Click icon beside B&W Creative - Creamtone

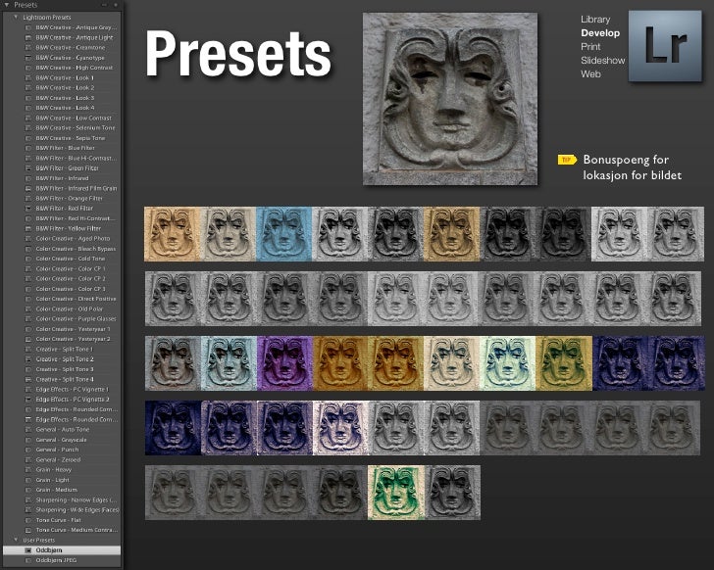tap(28, 48)
